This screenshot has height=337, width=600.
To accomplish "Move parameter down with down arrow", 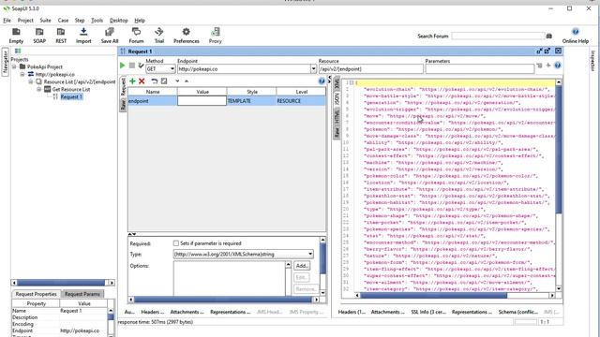I will click(177, 81).
